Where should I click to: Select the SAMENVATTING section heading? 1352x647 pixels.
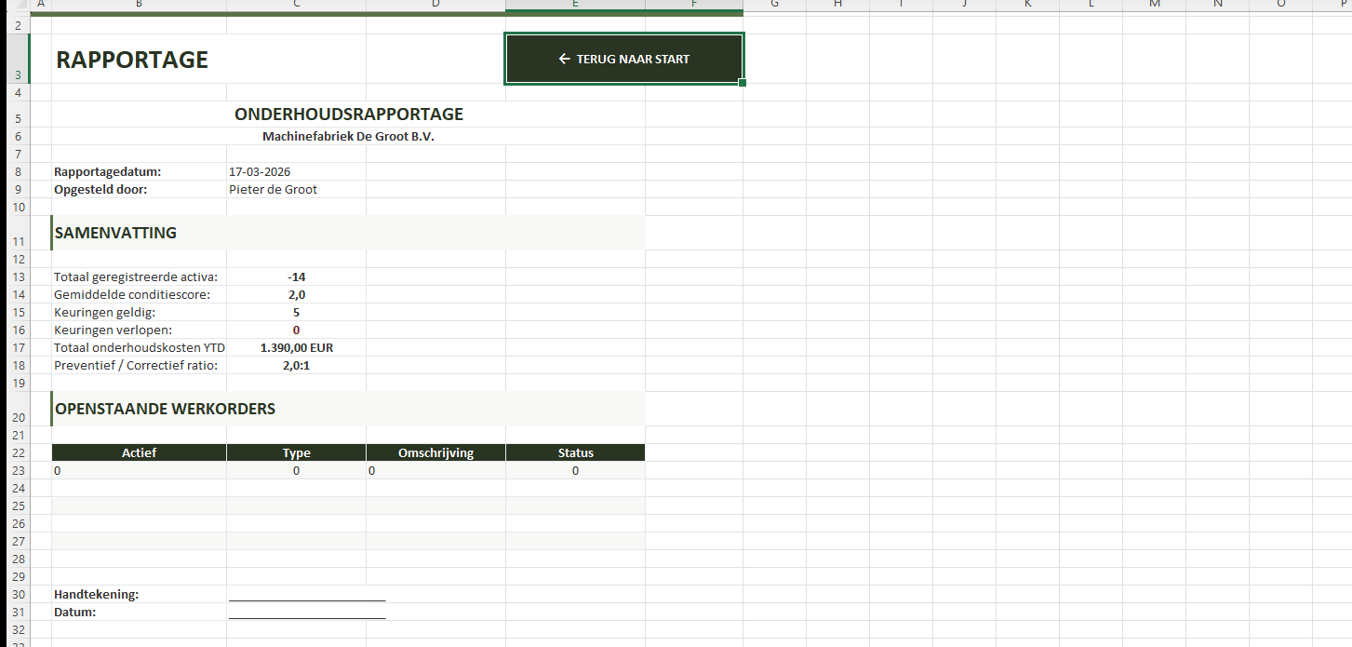tap(115, 233)
